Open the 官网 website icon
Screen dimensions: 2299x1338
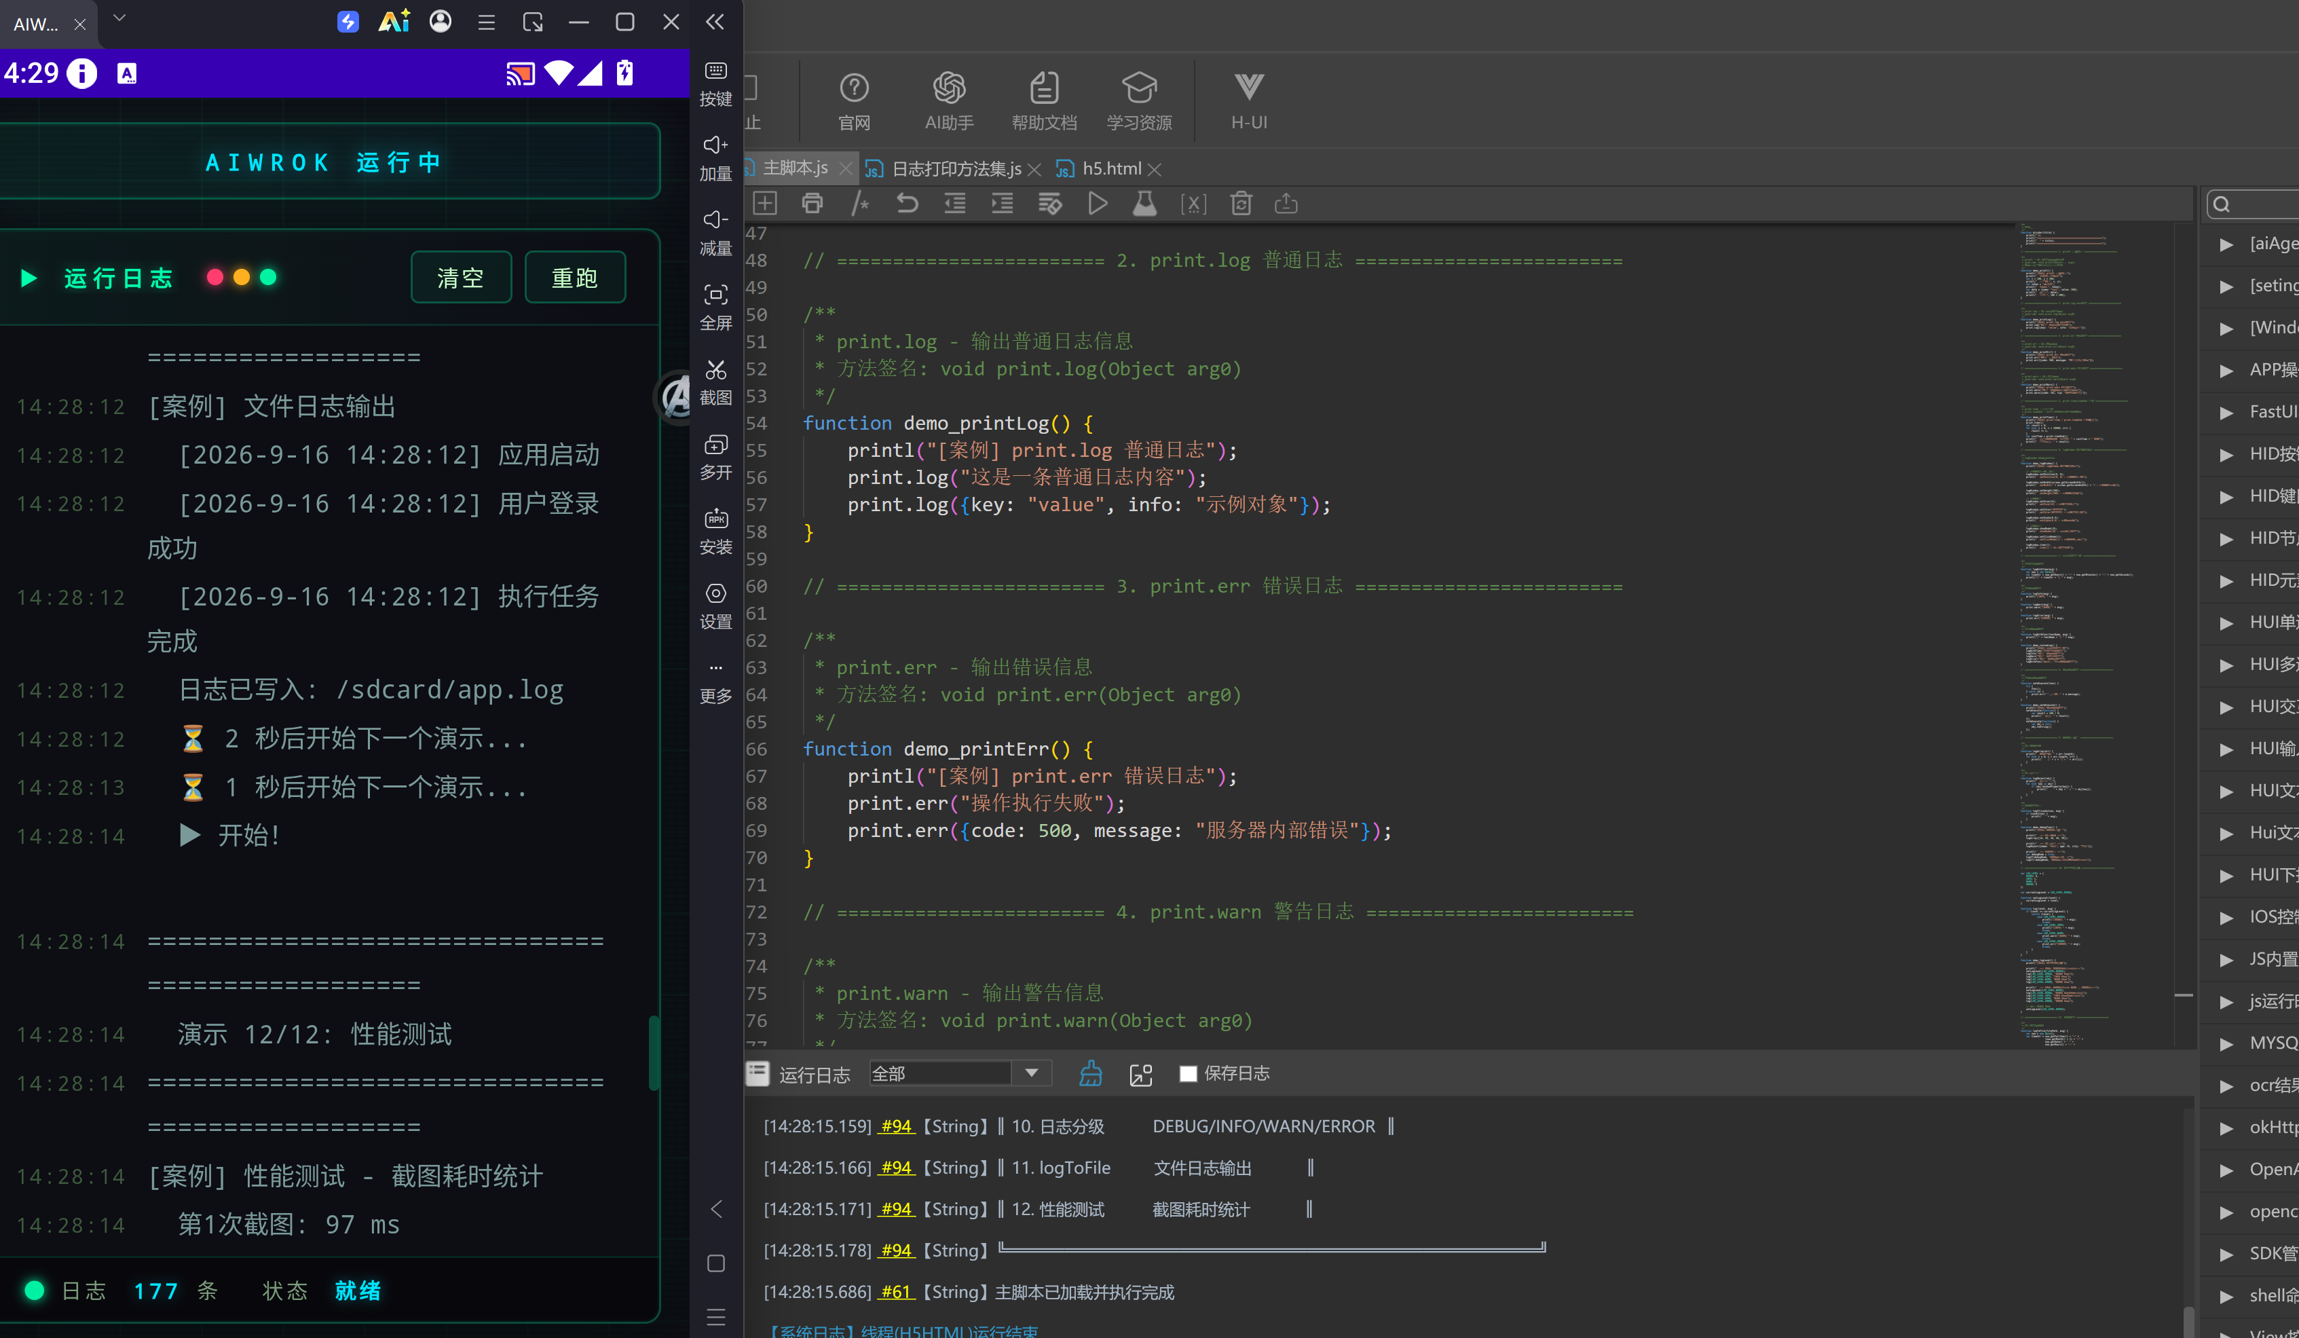point(854,100)
